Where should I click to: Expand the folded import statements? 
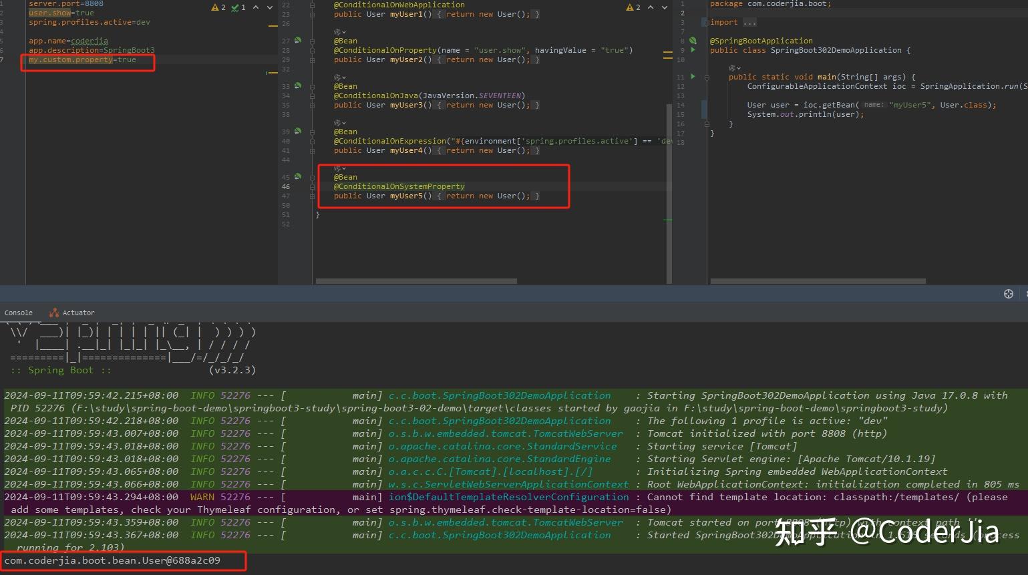(x=748, y=22)
